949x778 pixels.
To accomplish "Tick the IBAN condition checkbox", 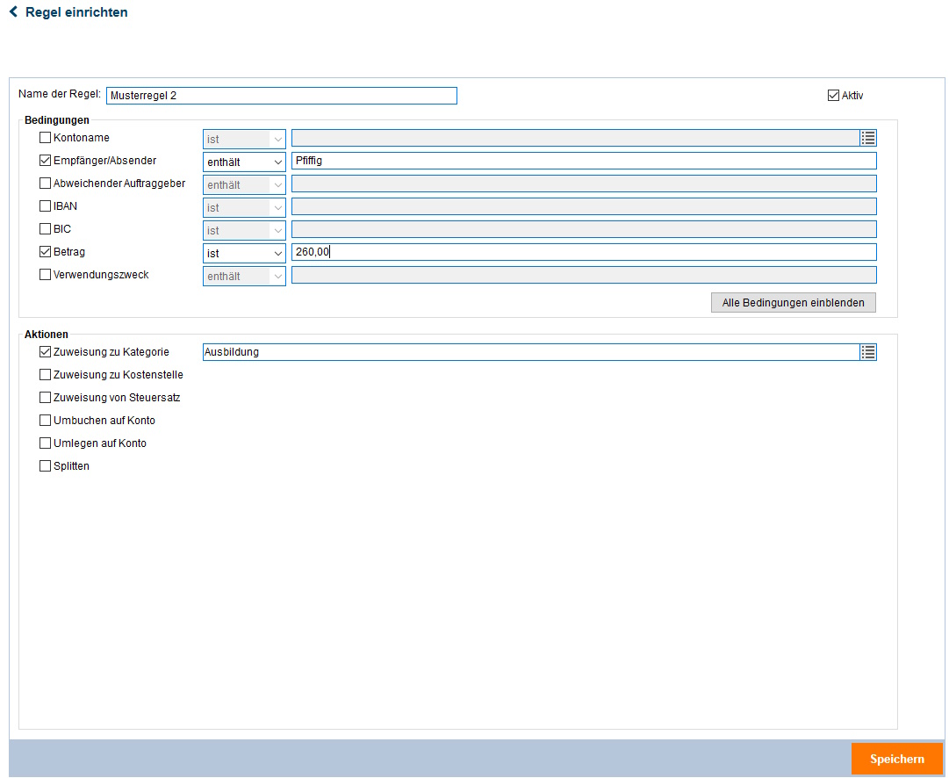I will click(x=46, y=206).
